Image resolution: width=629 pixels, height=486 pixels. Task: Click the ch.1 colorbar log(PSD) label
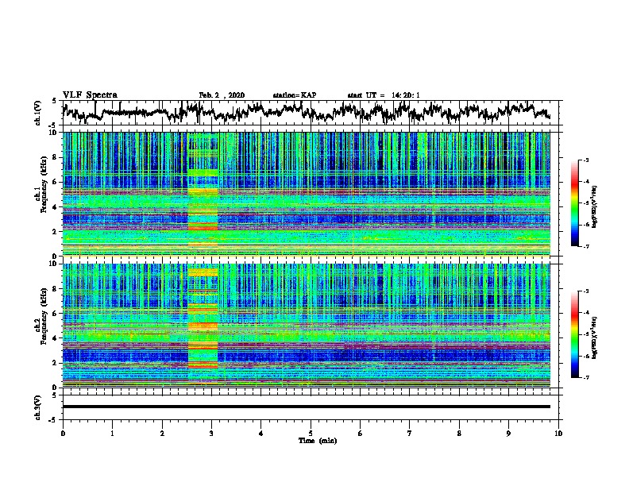pyautogui.click(x=595, y=206)
